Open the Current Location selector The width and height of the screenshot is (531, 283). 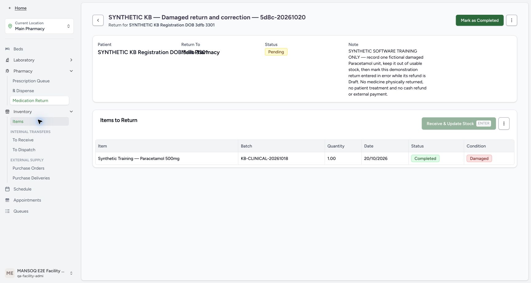pos(39,26)
